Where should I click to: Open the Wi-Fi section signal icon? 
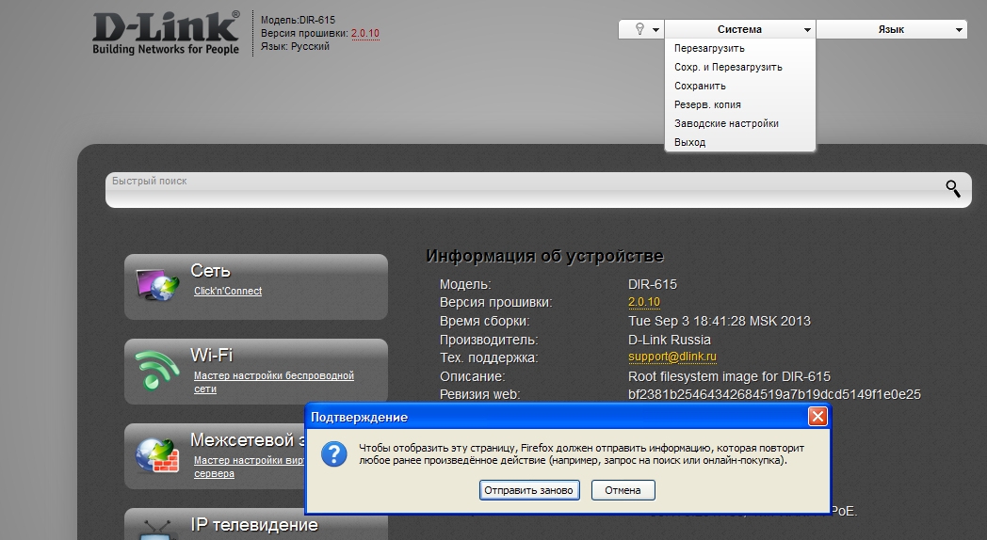156,370
